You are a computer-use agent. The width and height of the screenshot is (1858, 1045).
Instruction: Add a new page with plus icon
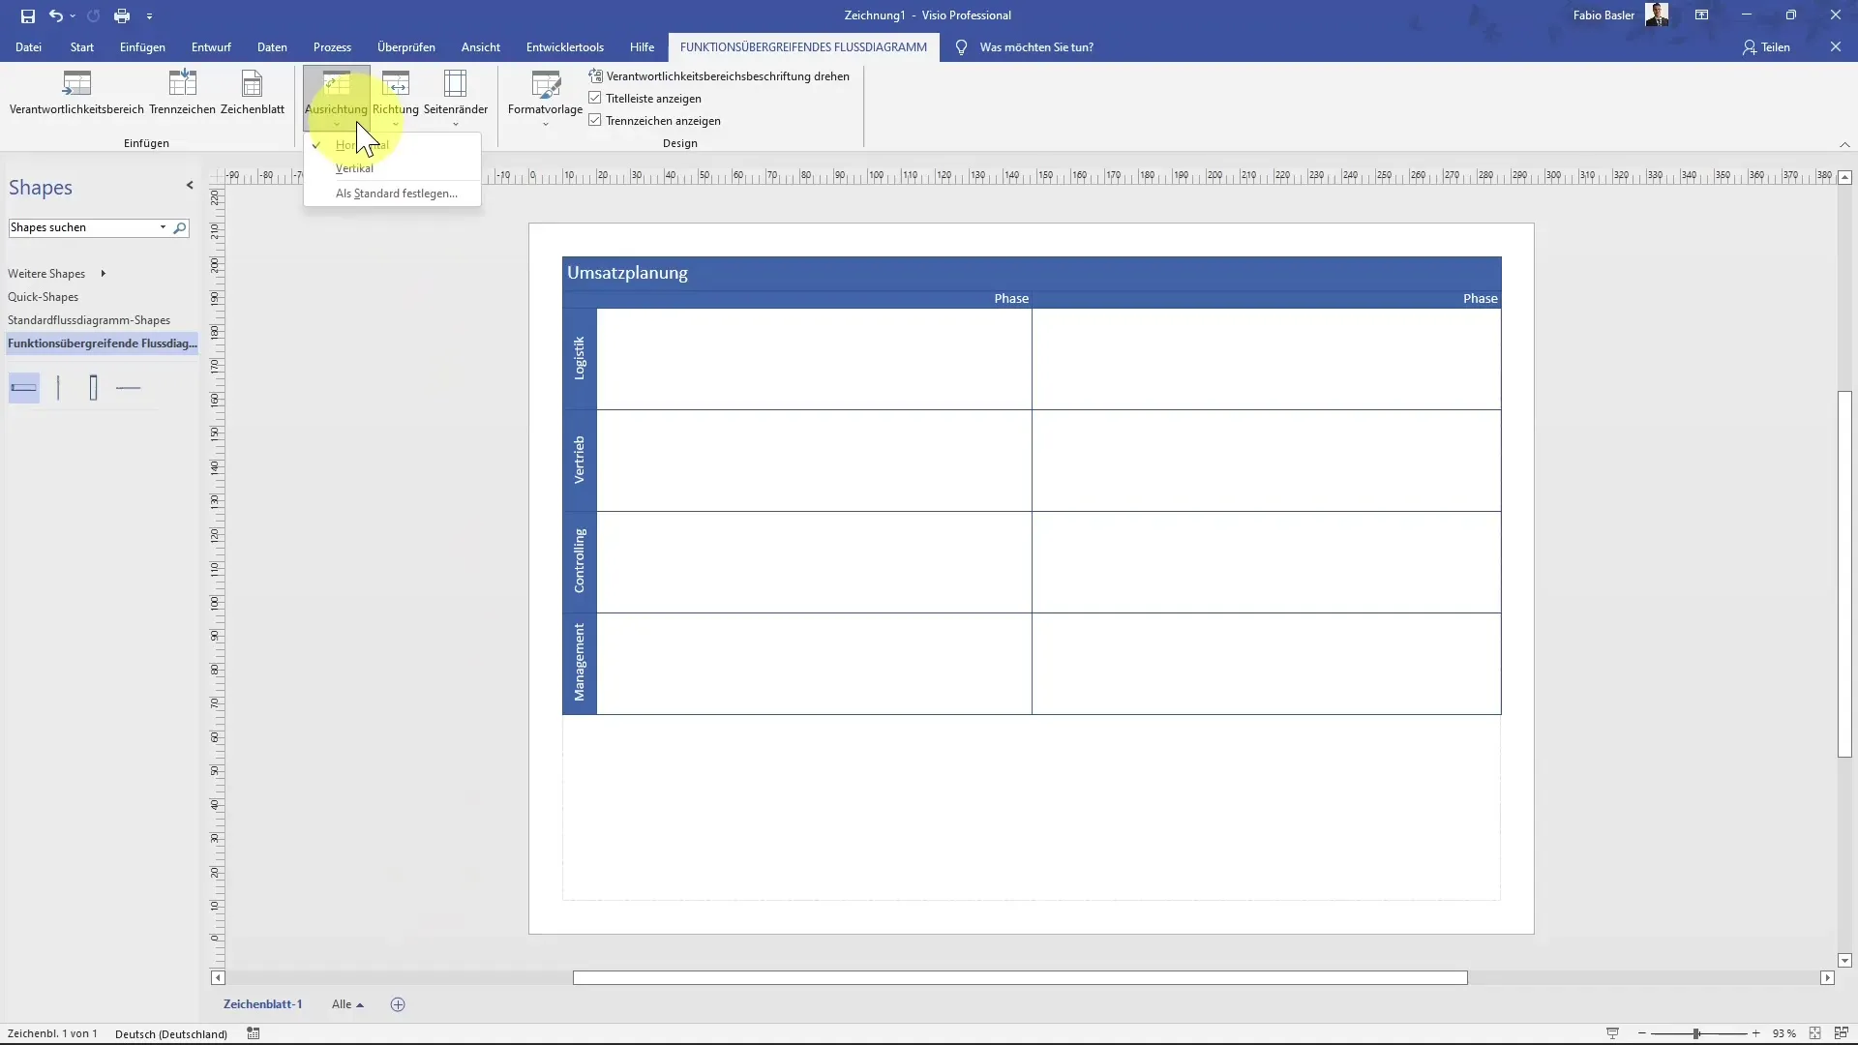(398, 1004)
